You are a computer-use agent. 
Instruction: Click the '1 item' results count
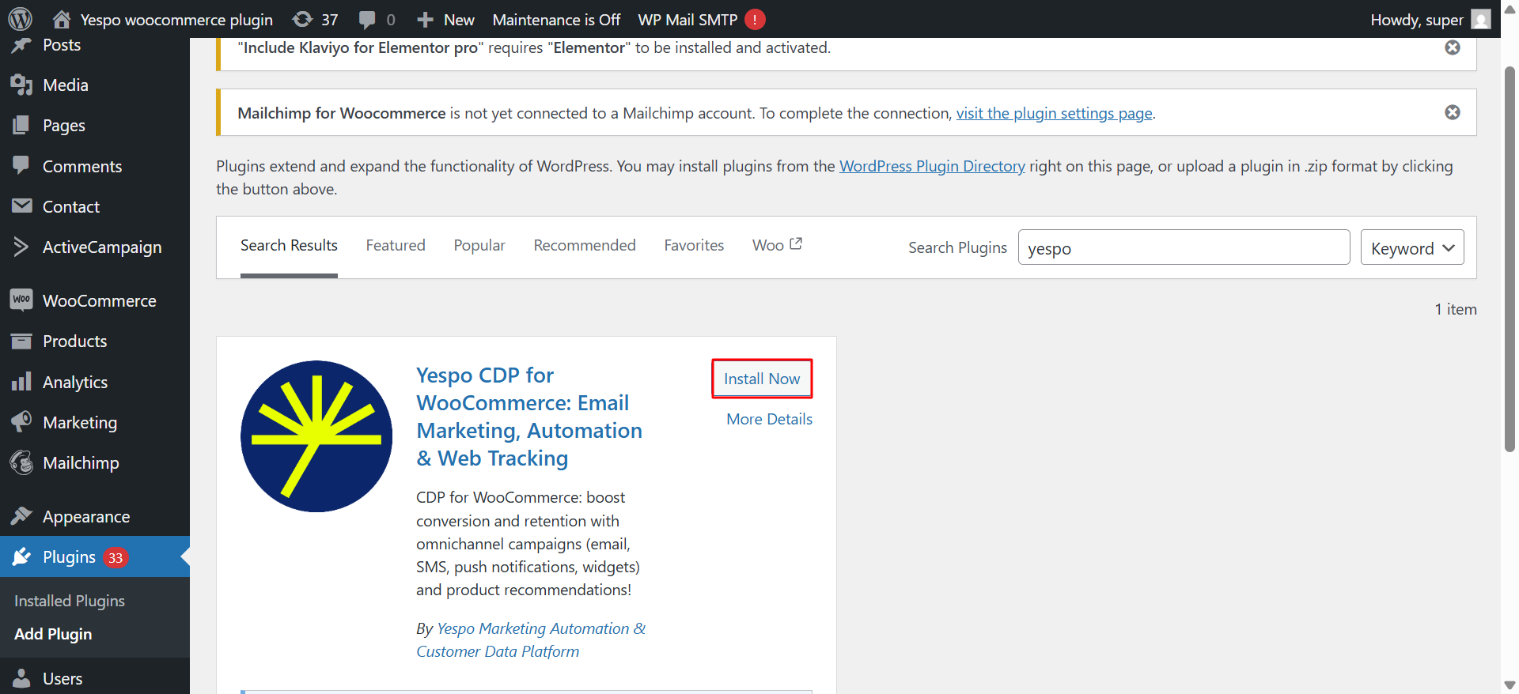tap(1456, 309)
